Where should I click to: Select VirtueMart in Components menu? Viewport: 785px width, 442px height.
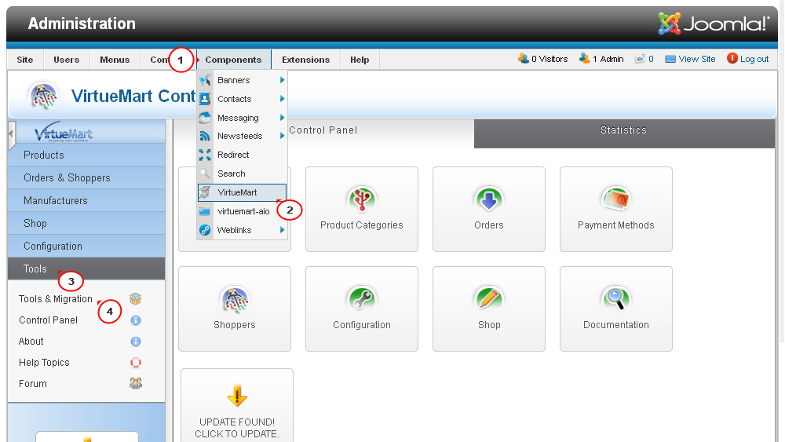tap(243, 192)
